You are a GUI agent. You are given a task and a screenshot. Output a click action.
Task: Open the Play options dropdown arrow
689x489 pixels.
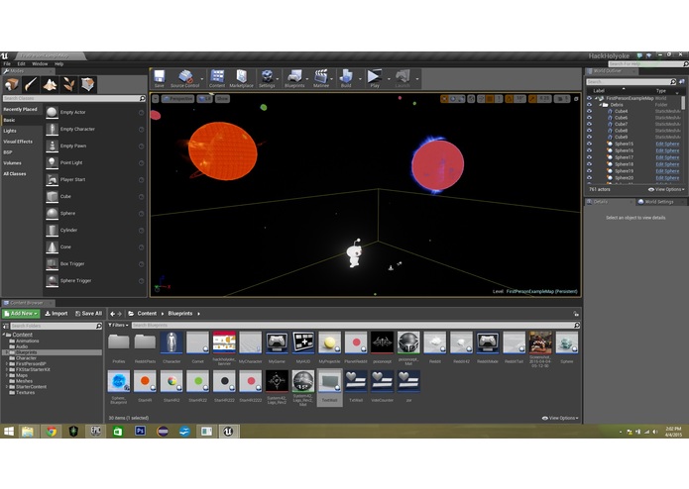tap(389, 79)
